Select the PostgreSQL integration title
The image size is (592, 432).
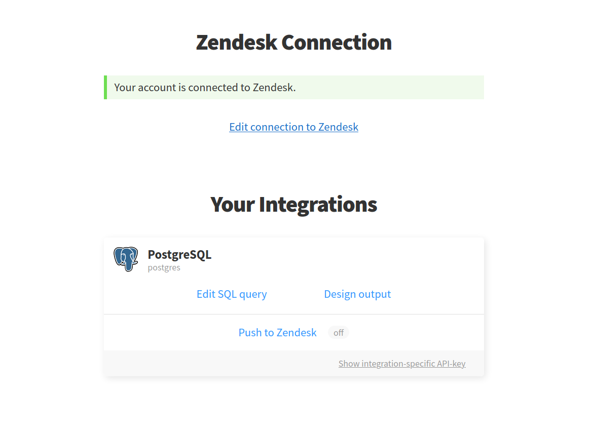coord(179,254)
